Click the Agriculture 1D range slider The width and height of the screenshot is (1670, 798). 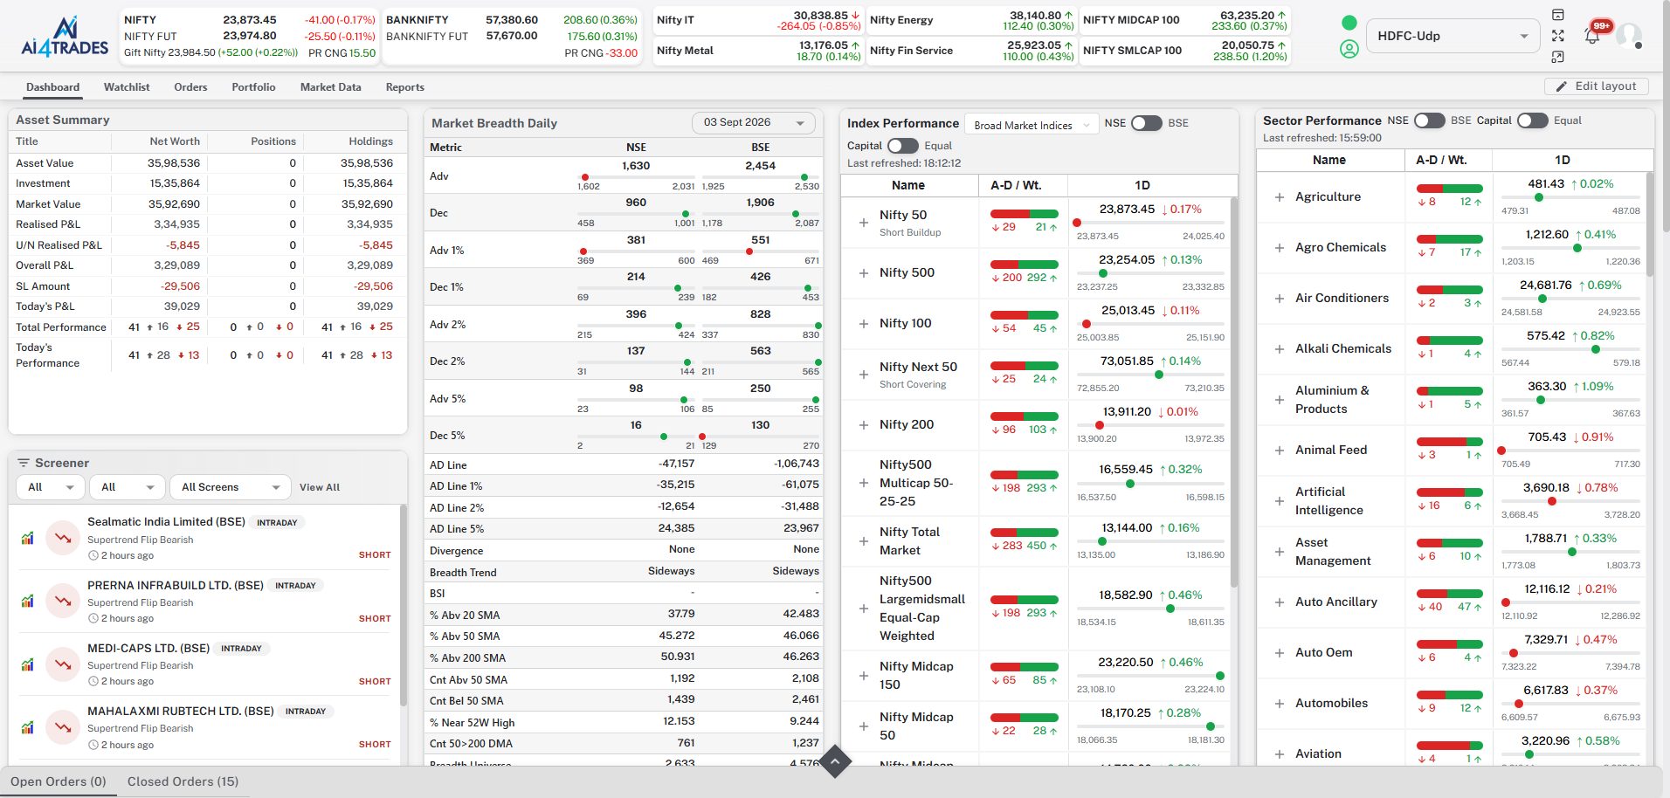tap(1570, 197)
